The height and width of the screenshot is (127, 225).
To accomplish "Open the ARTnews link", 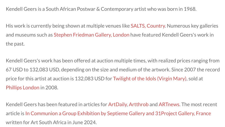I will tap(169, 104).
